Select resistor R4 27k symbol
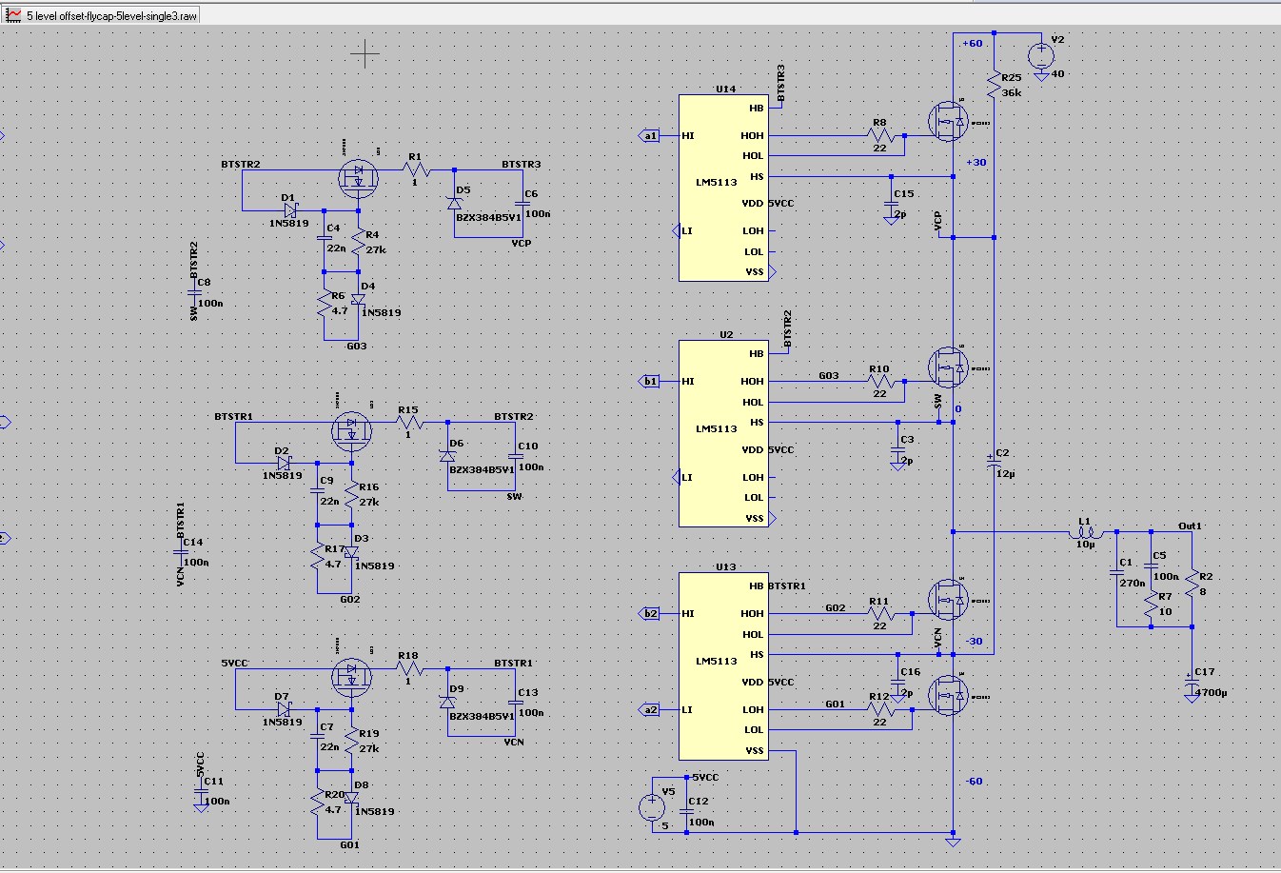 [358, 241]
